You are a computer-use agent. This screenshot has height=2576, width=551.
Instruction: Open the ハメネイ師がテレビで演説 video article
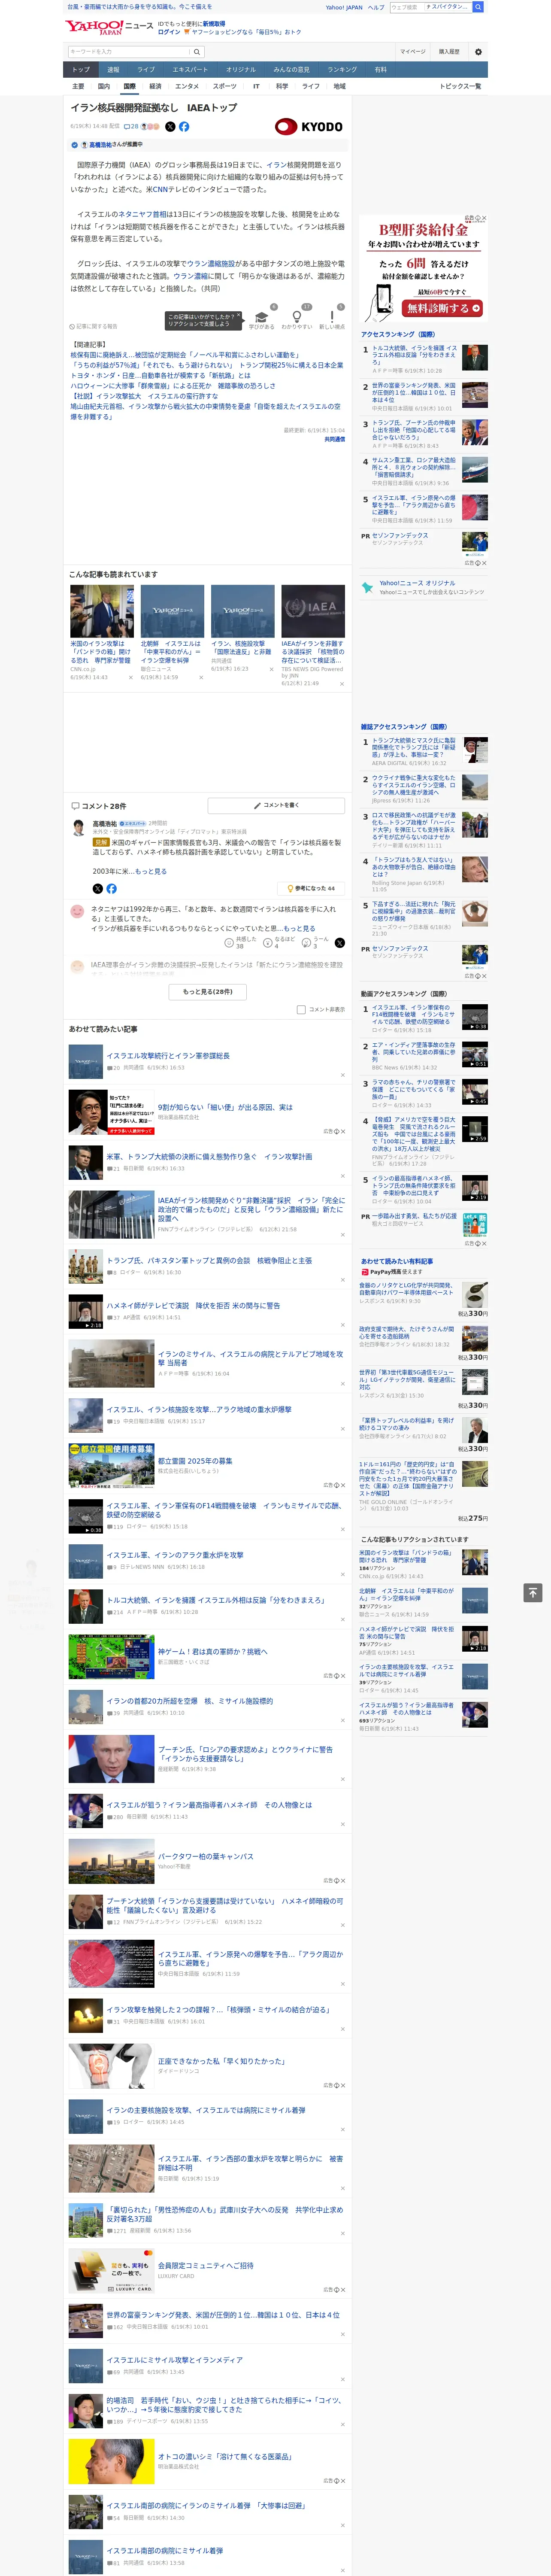click(193, 1306)
